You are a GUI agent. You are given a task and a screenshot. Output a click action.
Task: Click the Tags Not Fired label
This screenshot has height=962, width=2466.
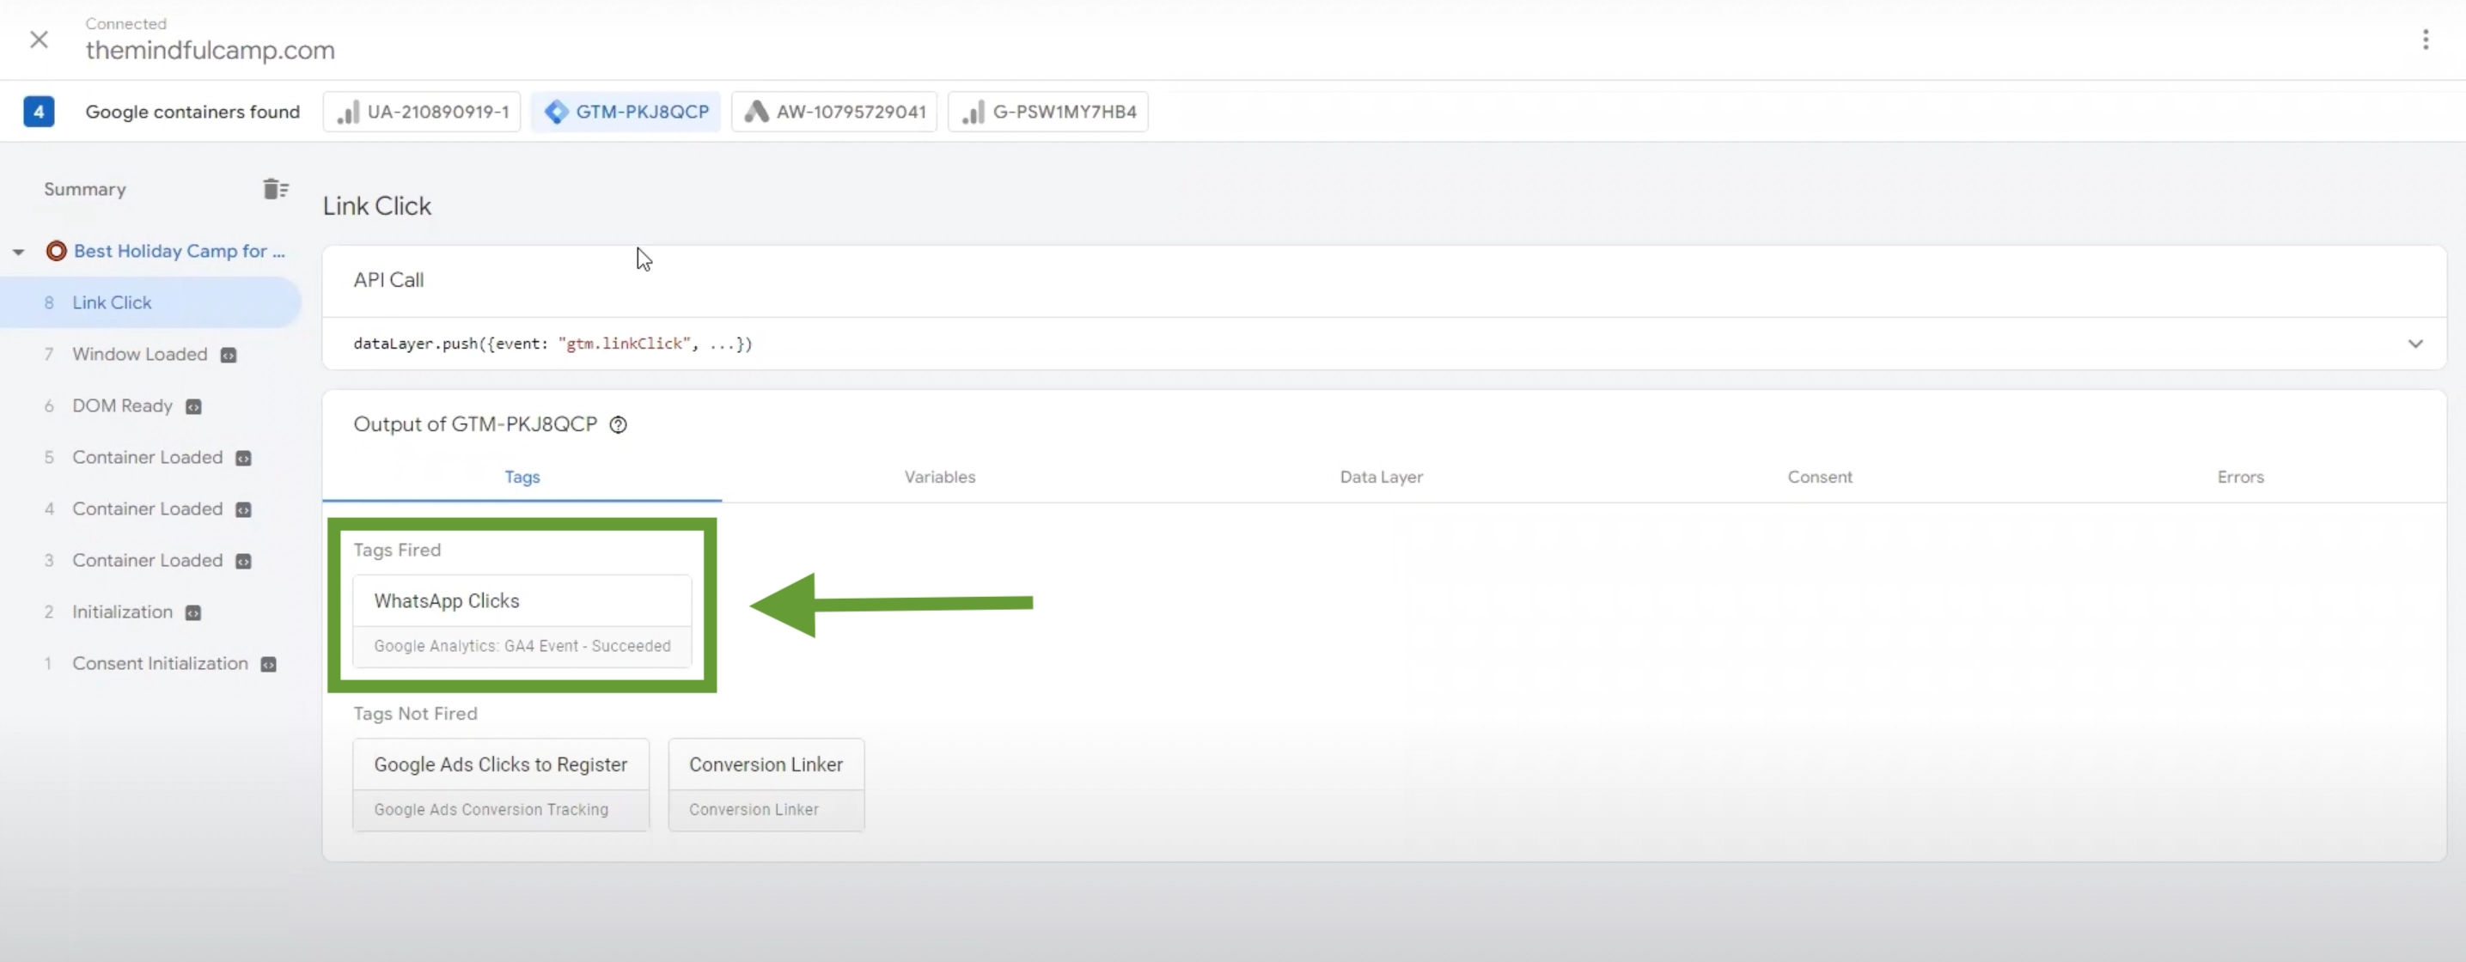pos(414,714)
